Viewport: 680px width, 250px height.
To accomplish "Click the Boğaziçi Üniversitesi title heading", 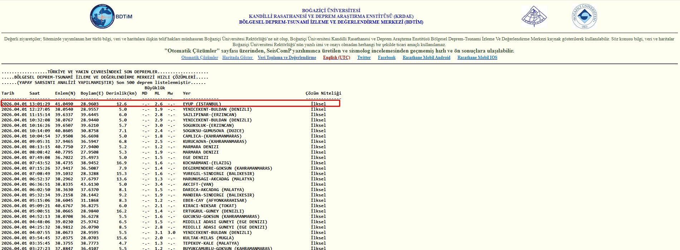I will point(331,11).
